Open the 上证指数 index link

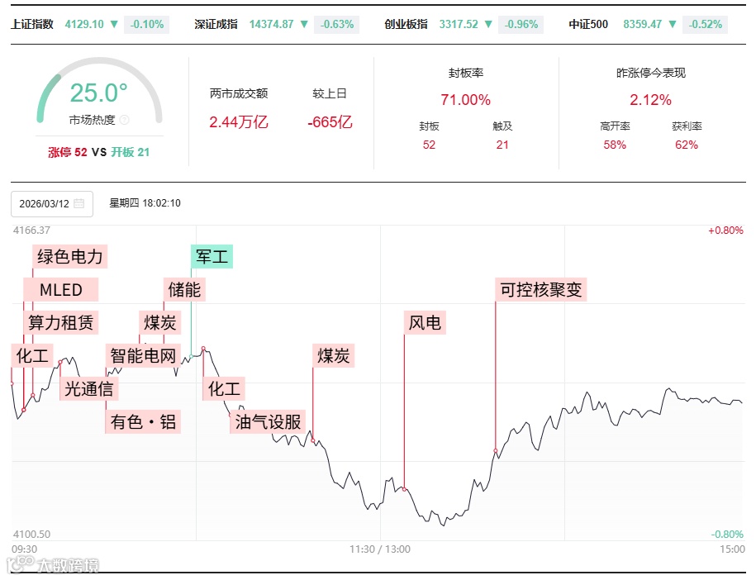point(32,24)
